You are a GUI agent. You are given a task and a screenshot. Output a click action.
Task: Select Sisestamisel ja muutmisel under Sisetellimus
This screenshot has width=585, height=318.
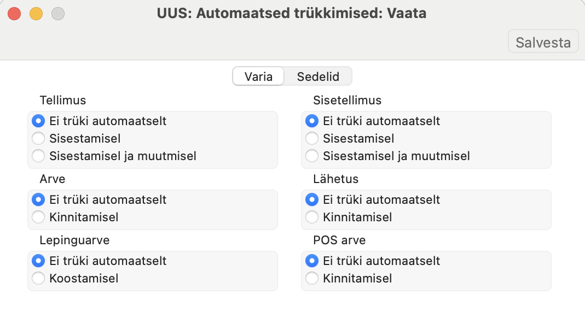pos(312,156)
